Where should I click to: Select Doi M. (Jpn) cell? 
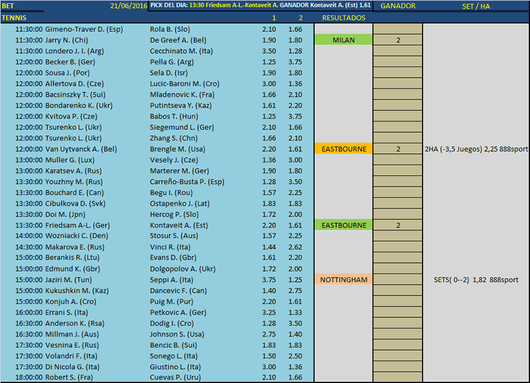65,214
